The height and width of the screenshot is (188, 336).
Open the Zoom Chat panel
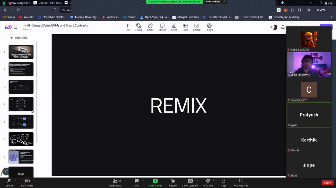click(137, 183)
